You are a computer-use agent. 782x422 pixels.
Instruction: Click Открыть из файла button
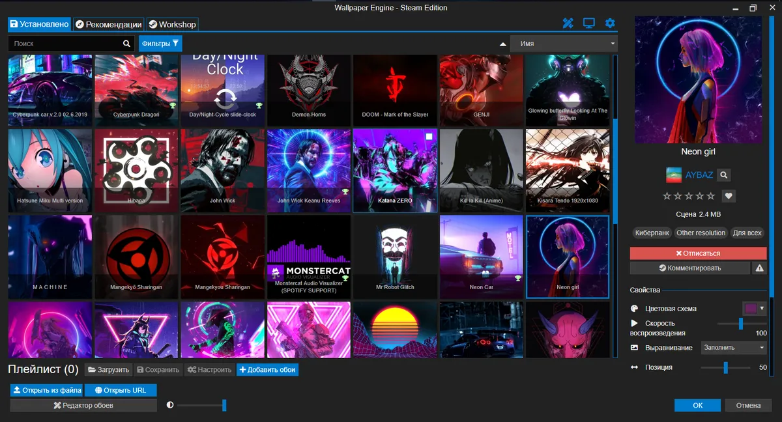(47, 391)
